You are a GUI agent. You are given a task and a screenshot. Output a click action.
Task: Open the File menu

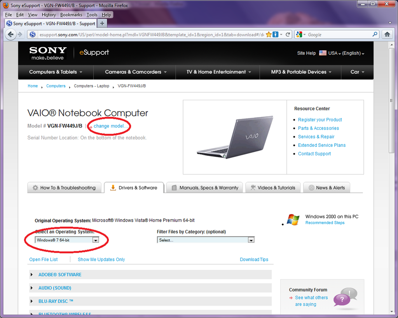click(x=9, y=15)
